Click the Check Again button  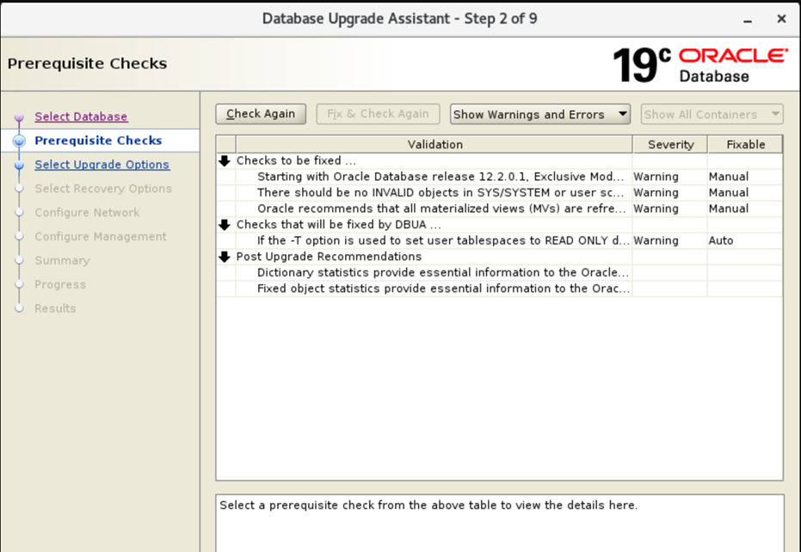(x=261, y=114)
